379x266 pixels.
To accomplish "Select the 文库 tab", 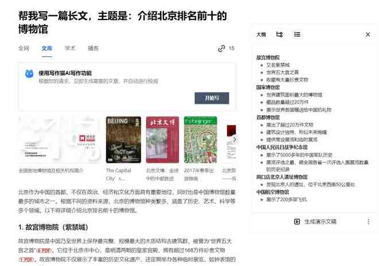I will pos(47,48).
